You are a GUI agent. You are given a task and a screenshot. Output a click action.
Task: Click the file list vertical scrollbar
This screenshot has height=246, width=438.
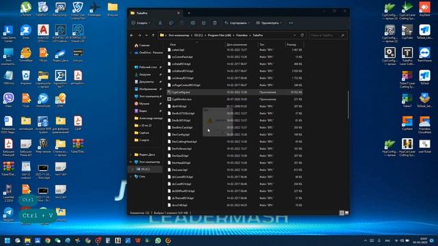coord(348,105)
